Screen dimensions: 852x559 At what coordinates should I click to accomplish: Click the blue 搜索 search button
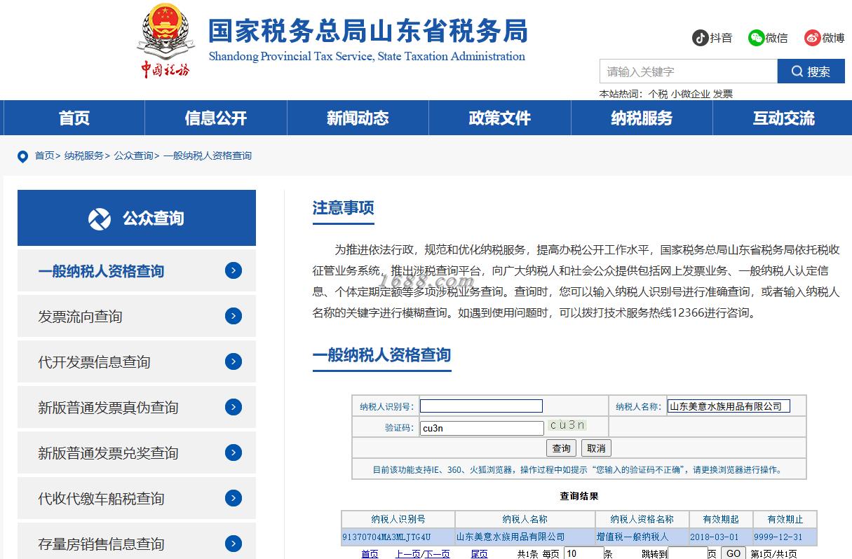click(x=811, y=71)
